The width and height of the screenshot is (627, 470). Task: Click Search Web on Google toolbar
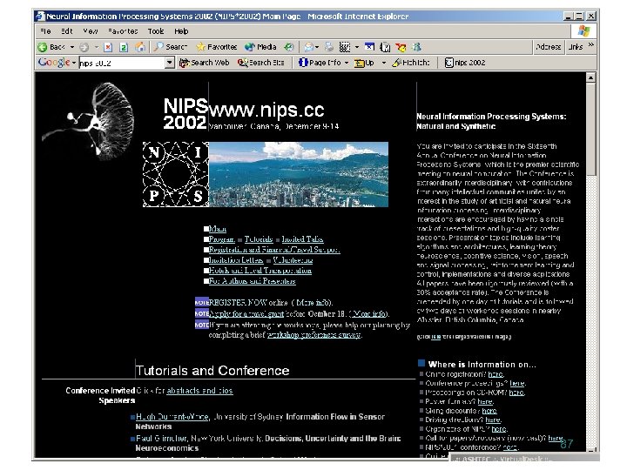(x=205, y=63)
